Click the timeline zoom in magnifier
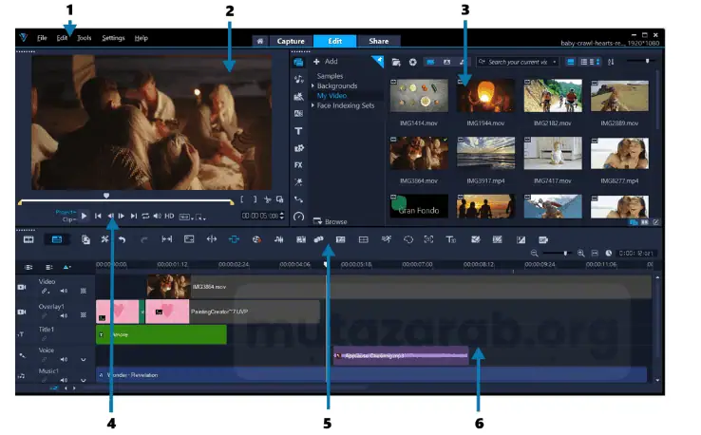This screenshot has width=701, height=435. click(x=580, y=253)
